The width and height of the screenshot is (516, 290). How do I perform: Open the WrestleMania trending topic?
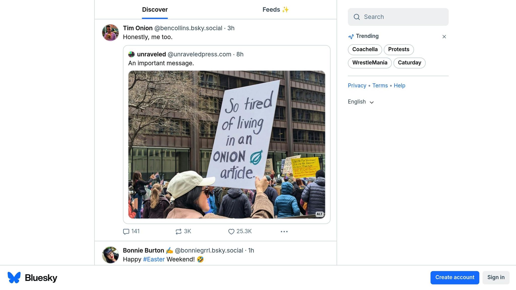369,63
